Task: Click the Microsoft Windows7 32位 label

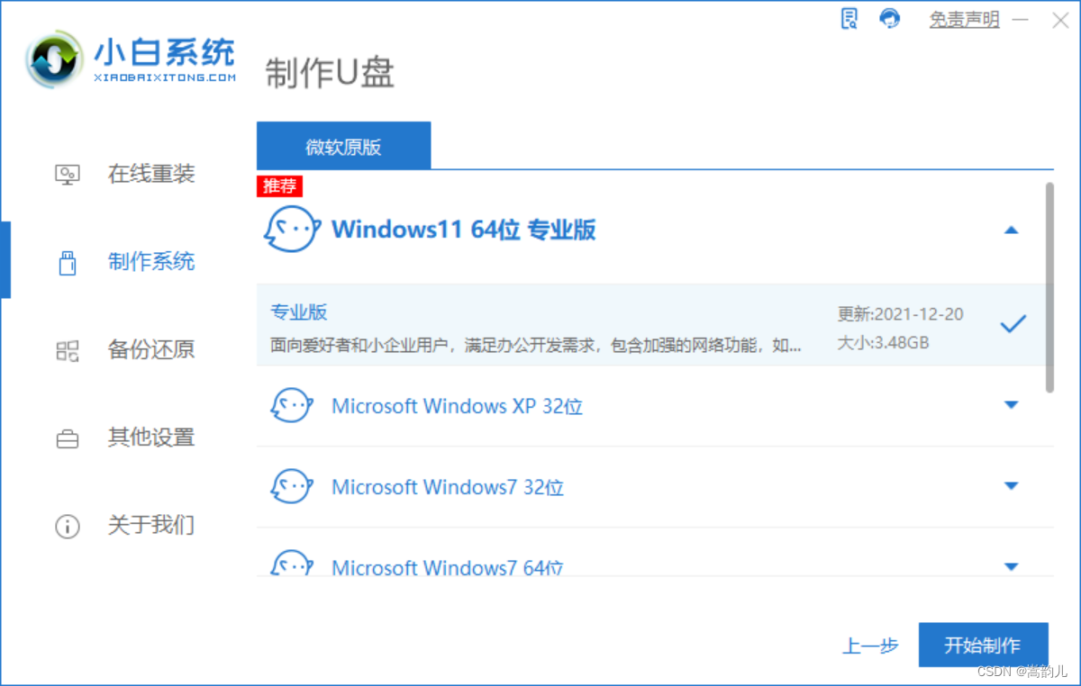Action: (x=448, y=487)
